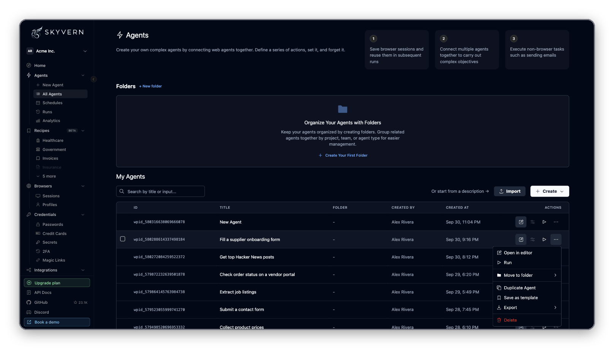Open editor icon for supplier onboarding form row
614x349 pixels.
(x=521, y=240)
